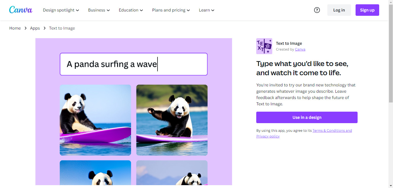This screenshot has width=393, height=188.
Task: Open the Learn menu
Action: [207, 10]
